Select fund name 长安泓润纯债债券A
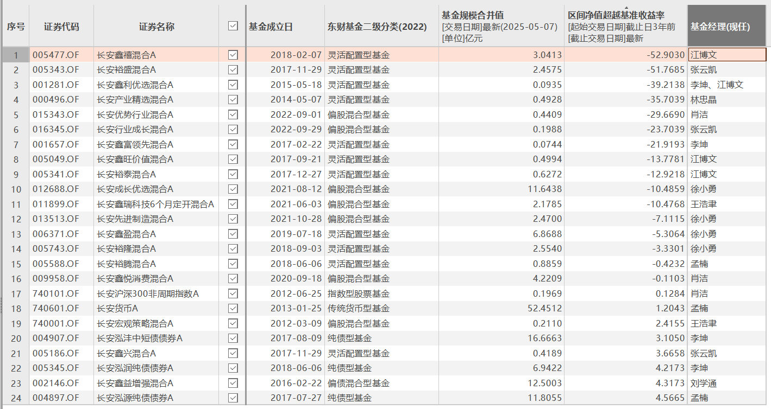 tap(135, 368)
